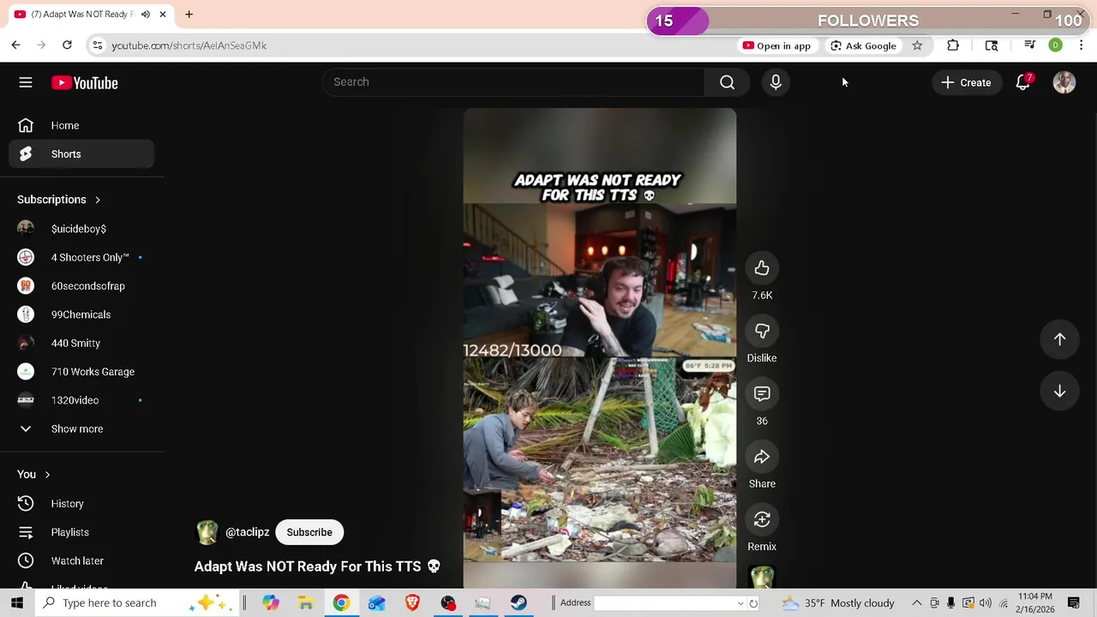The width and height of the screenshot is (1097, 617).
Task: Mute the tab via the speaker icon
Action: [146, 15]
